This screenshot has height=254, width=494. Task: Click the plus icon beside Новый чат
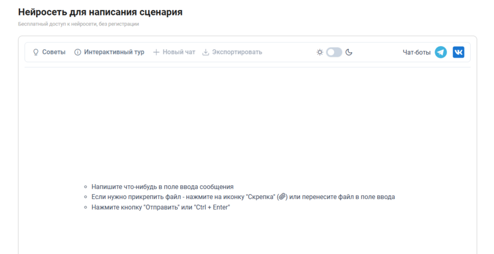(x=156, y=52)
